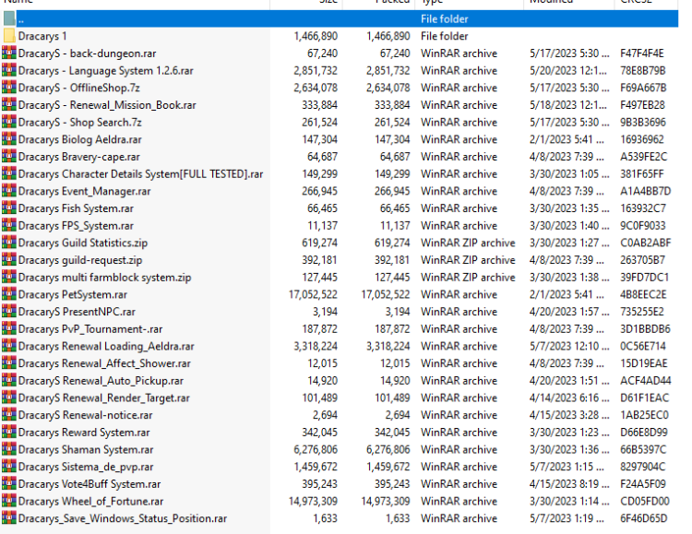Click archive icon for Dracarys Reward System.rar
The height and width of the screenshot is (534, 692).
point(9,432)
